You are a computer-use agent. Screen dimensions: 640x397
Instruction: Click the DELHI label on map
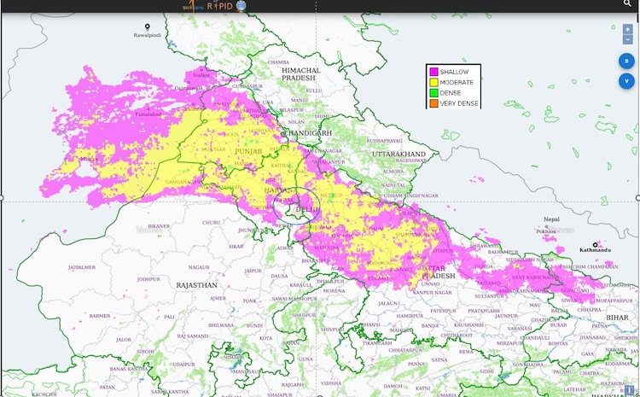pos(305,208)
